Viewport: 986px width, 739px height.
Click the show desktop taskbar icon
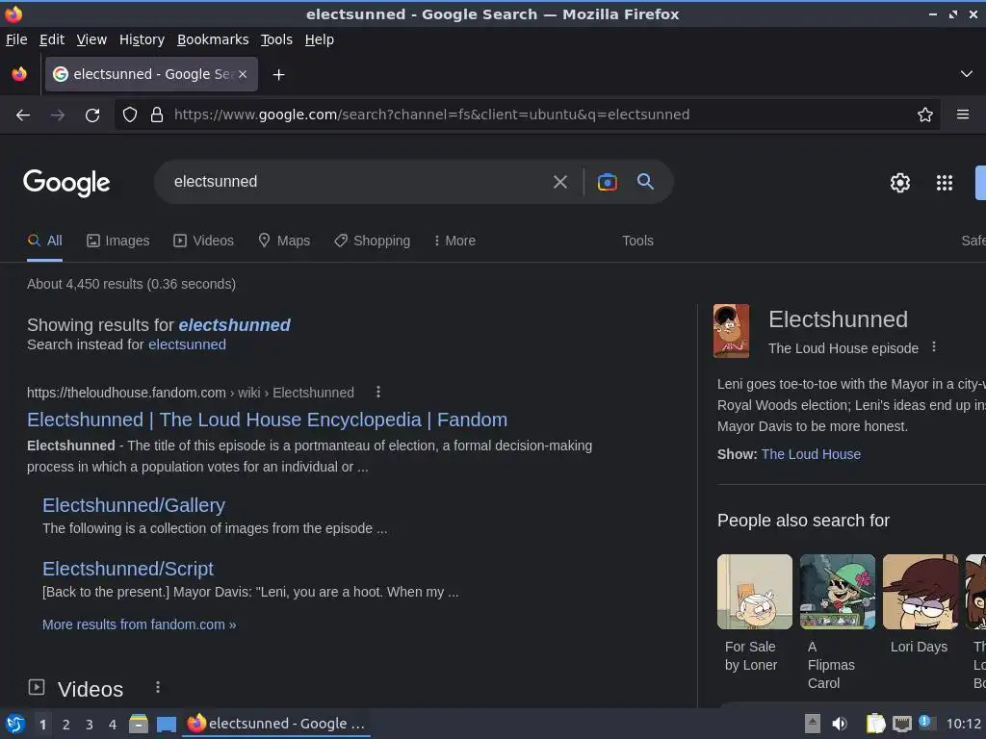(x=166, y=724)
